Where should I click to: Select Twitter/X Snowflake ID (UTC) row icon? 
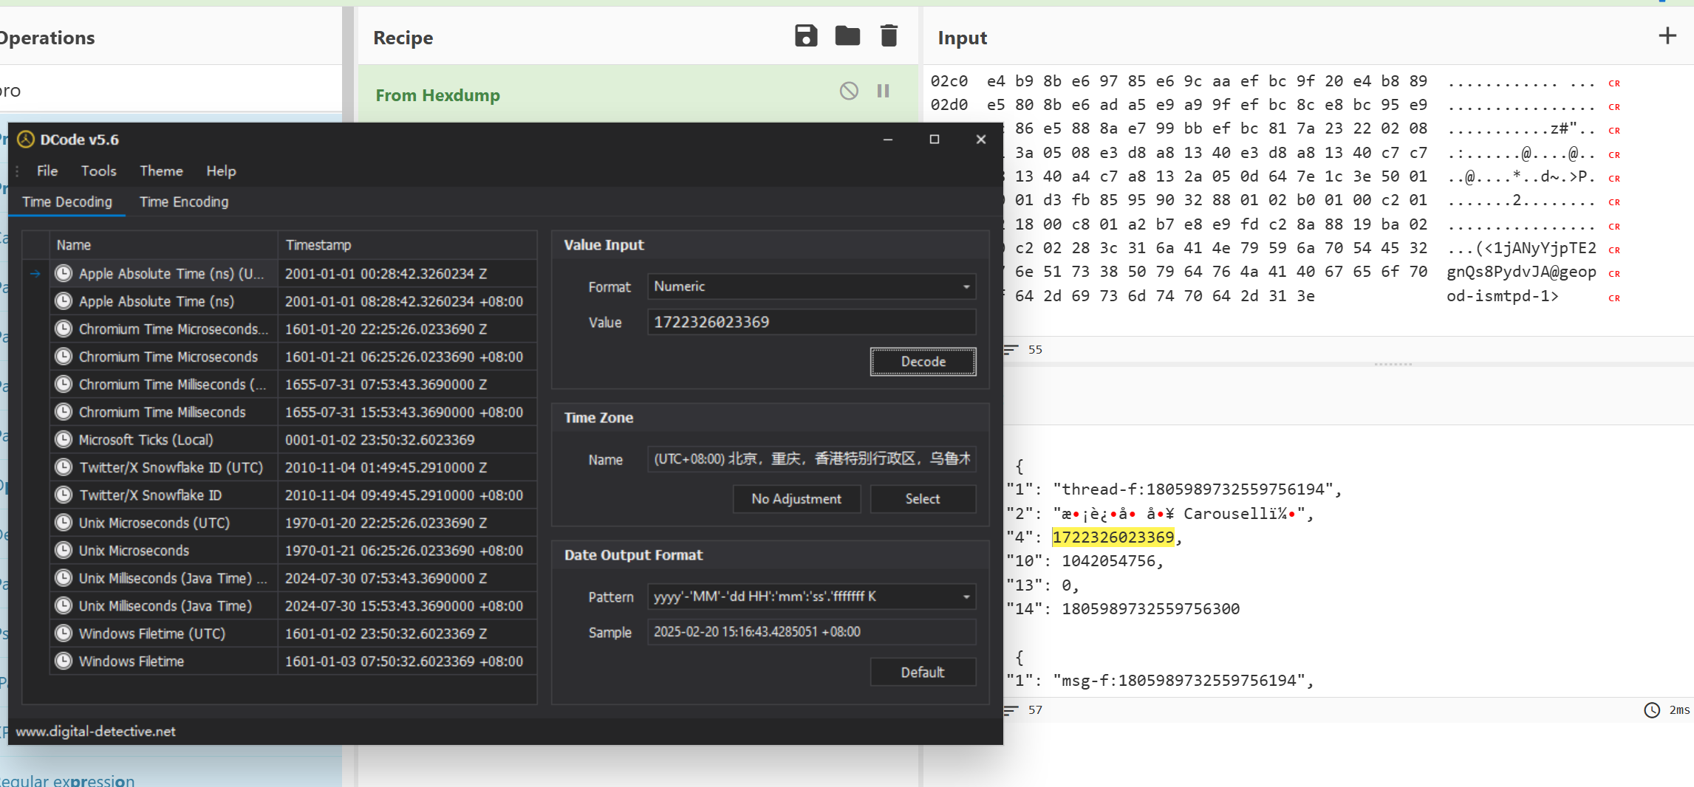pyautogui.click(x=64, y=467)
